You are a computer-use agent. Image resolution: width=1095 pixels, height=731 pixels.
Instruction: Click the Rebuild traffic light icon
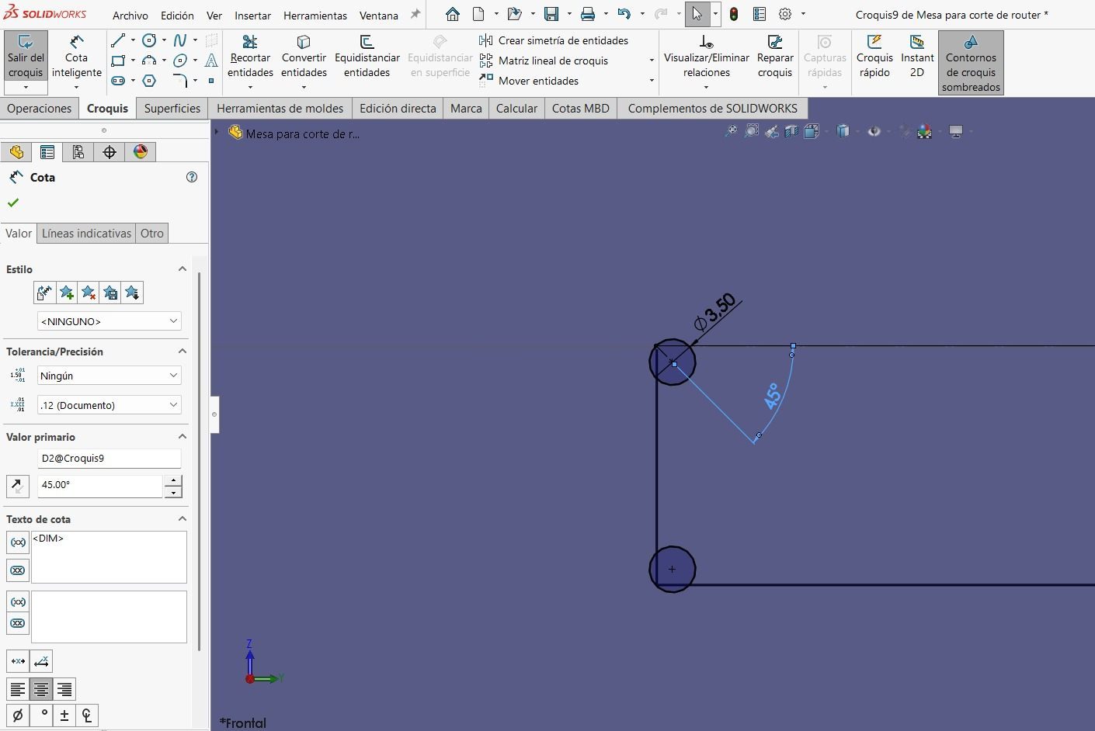[x=733, y=14]
